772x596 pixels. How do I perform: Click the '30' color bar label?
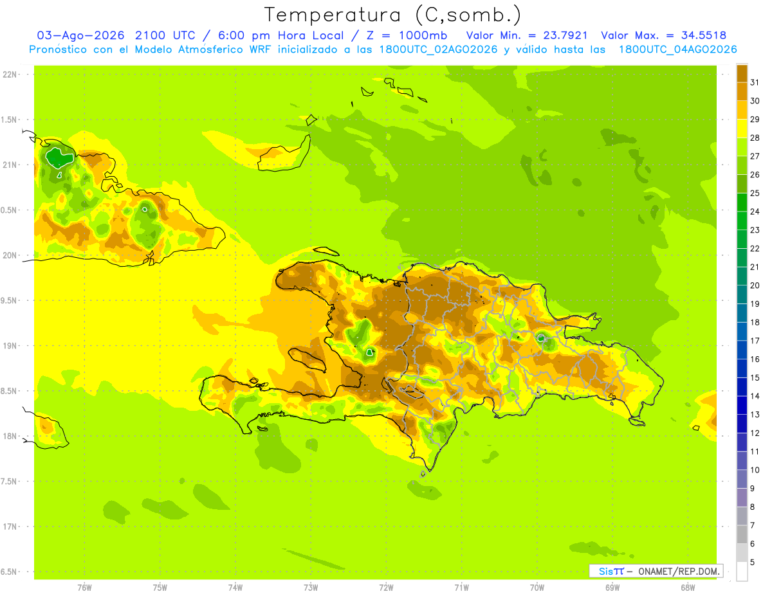pyautogui.click(x=756, y=101)
